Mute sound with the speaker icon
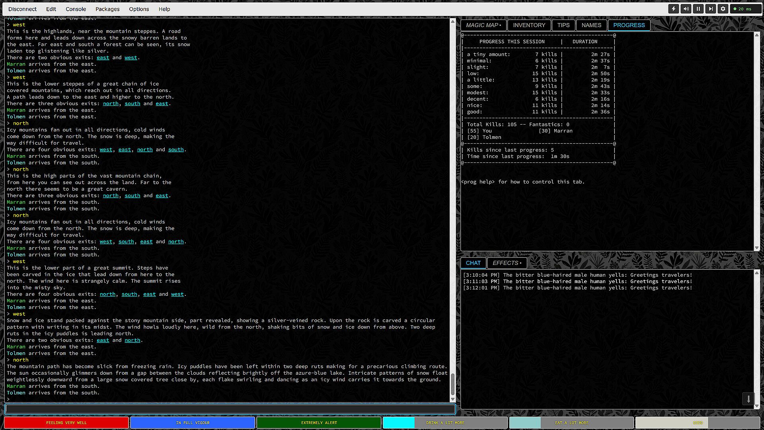 click(x=686, y=9)
